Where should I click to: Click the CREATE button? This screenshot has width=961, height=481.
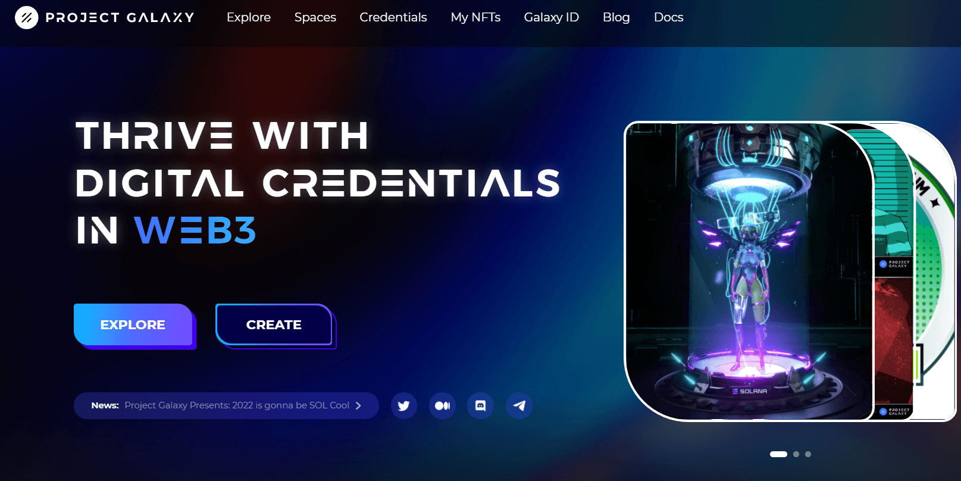[x=274, y=324]
